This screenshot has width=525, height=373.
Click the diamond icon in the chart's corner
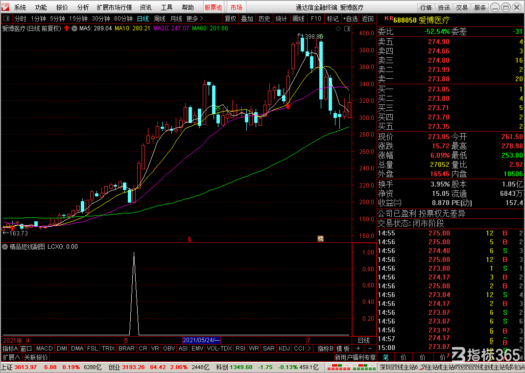tap(338, 29)
